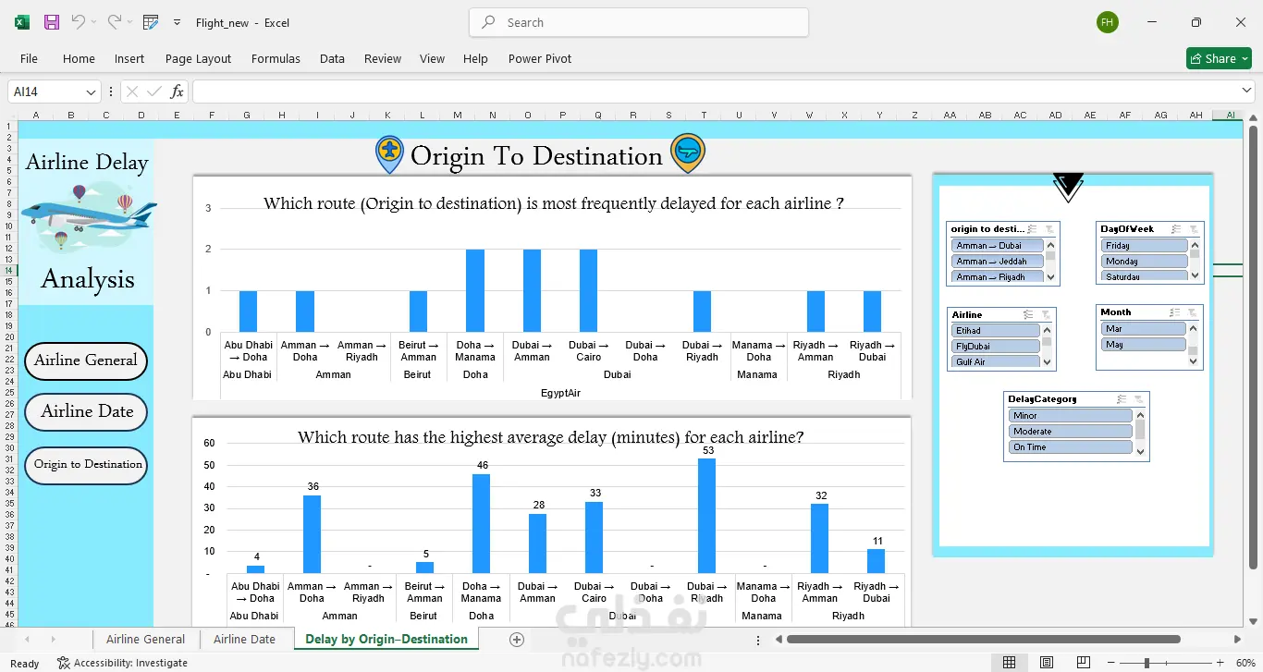Switch to Page Break Preview in status bar
1263x672 pixels.
click(x=1083, y=663)
